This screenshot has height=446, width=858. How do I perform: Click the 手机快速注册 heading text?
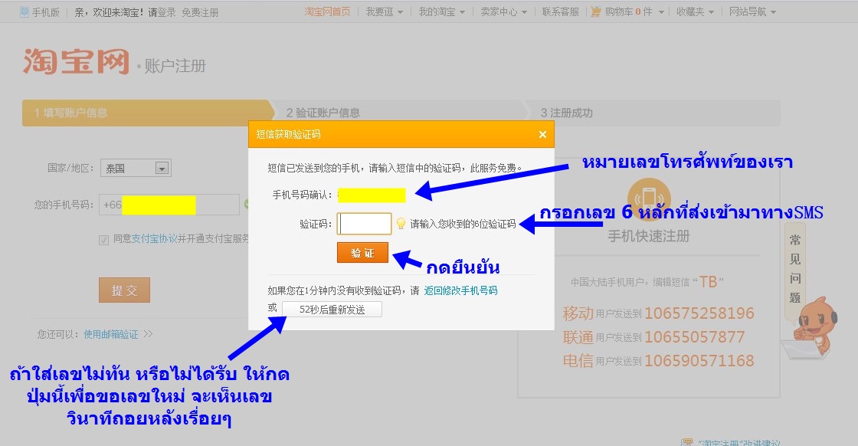click(648, 236)
